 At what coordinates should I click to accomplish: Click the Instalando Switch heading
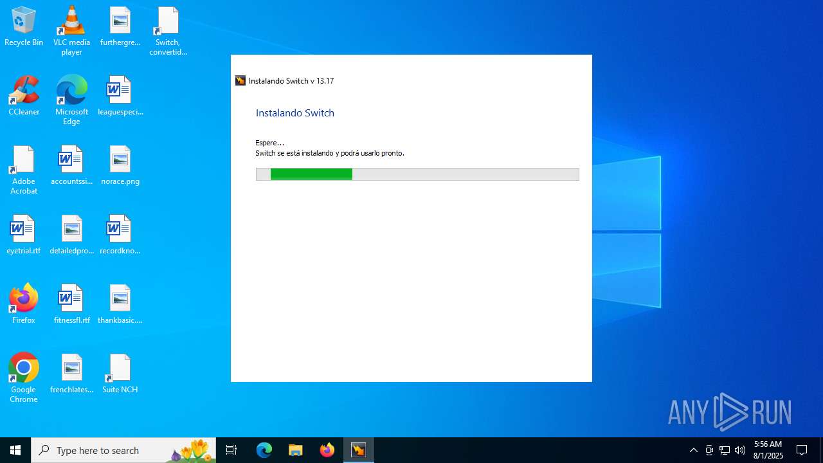click(x=295, y=113)
